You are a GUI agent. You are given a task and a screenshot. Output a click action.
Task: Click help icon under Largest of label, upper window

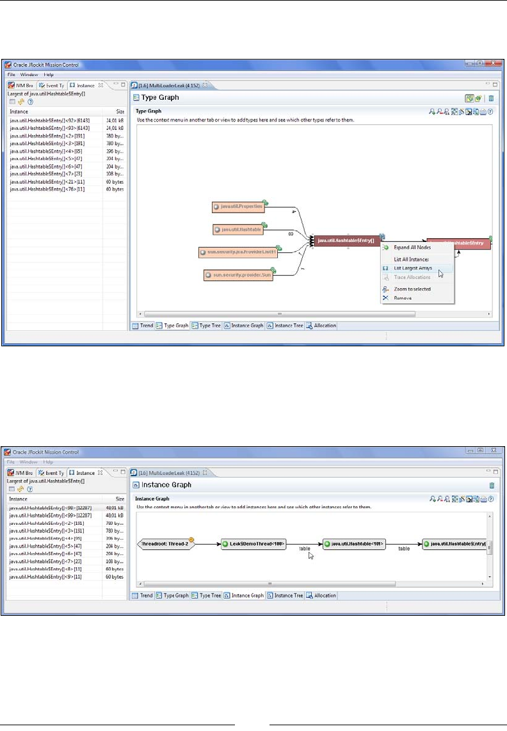(30, 102)
